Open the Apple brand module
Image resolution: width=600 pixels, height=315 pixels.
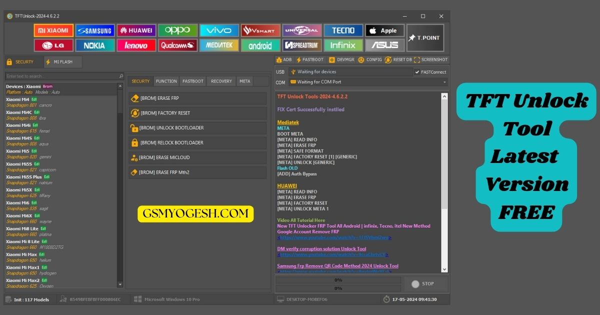pyautogui.click(x=384, y=30)
